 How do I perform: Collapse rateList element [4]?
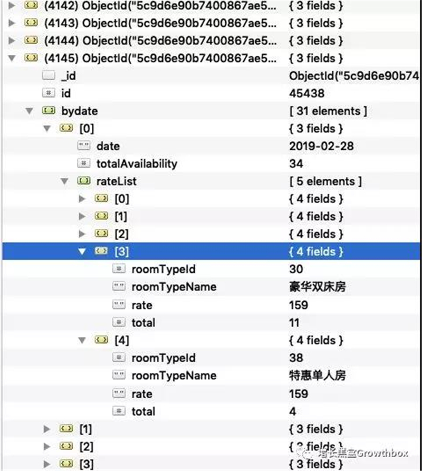point(82,340)
